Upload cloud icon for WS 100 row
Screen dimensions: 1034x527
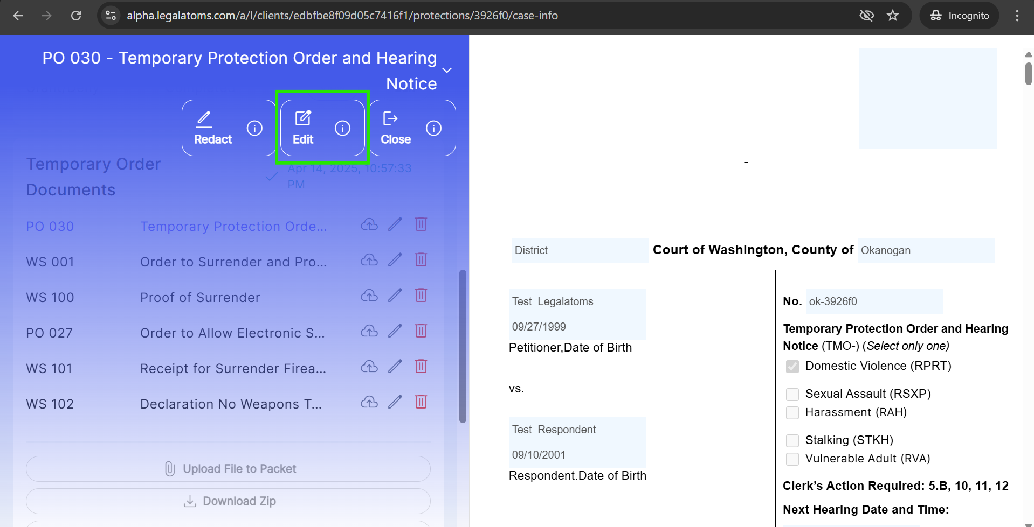pyautogui.click(x=369, y=296)
